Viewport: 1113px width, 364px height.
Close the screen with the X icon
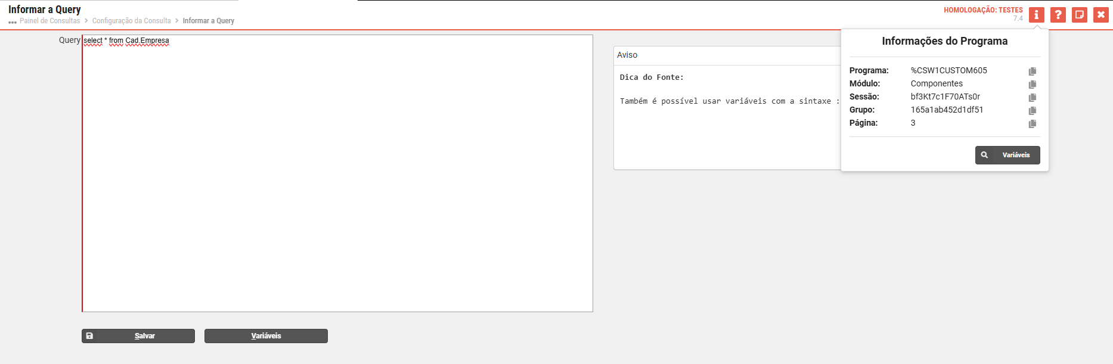point(1101,15)
